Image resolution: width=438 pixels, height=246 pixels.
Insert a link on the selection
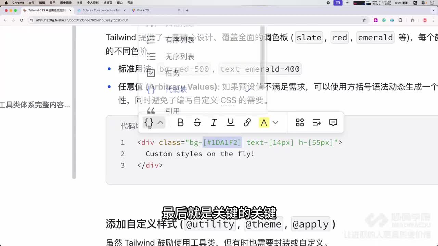[x=247, y=122]
